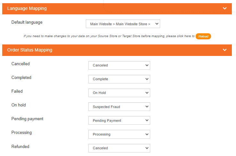Open the Processing status mapping dropdown
The image size is (236, 156).
pos(119,134)
